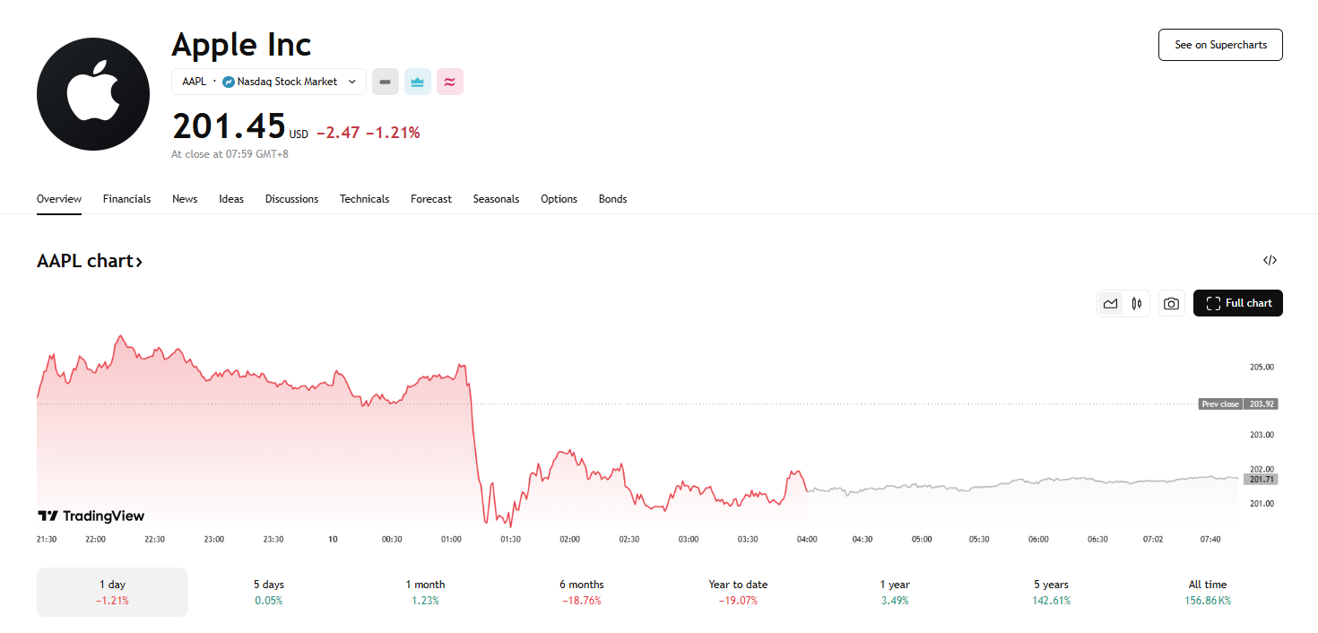Select the Overview tab
This screenshot has width=1318, height=633.
59,199
